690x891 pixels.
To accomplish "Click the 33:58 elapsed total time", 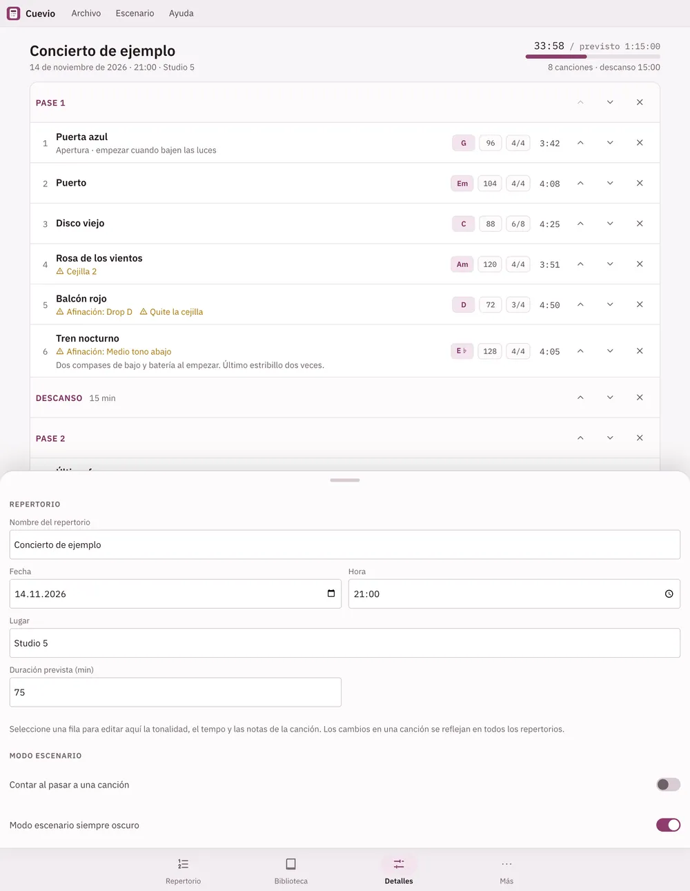I will (549, 46).
